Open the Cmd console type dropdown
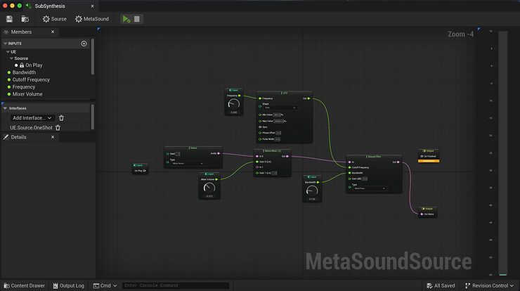Viewport: 520px width, 291px height. (105, 285)
